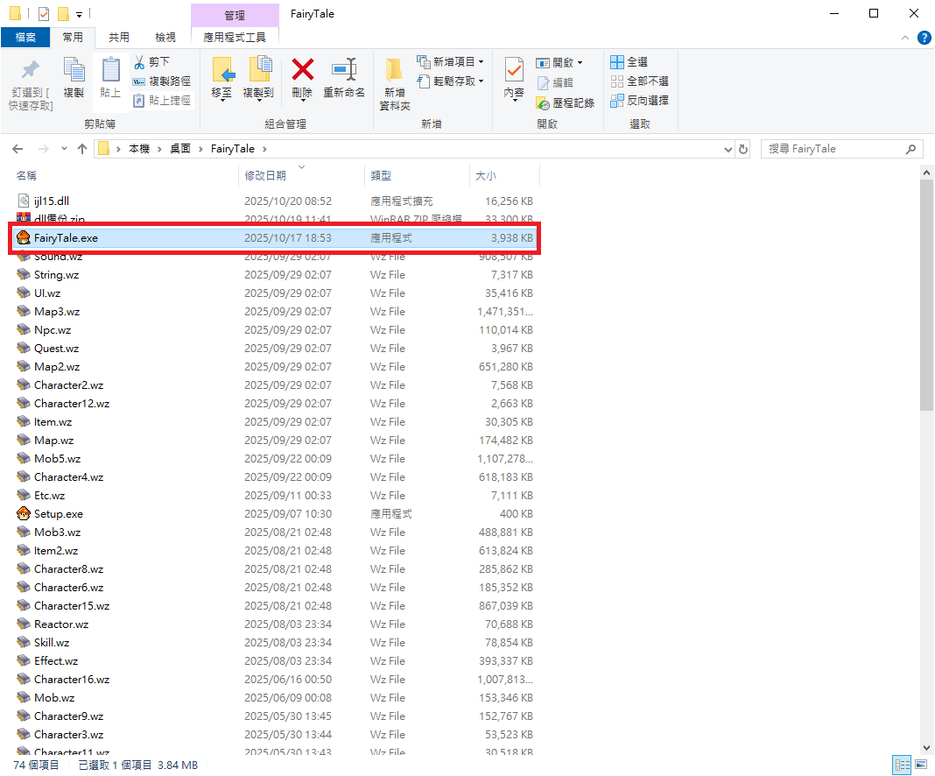Click the Paste (貼上) clipboard icon
The width and height of the screenshot is (935, 776).
pyautogui.click(x=110, y=70)
